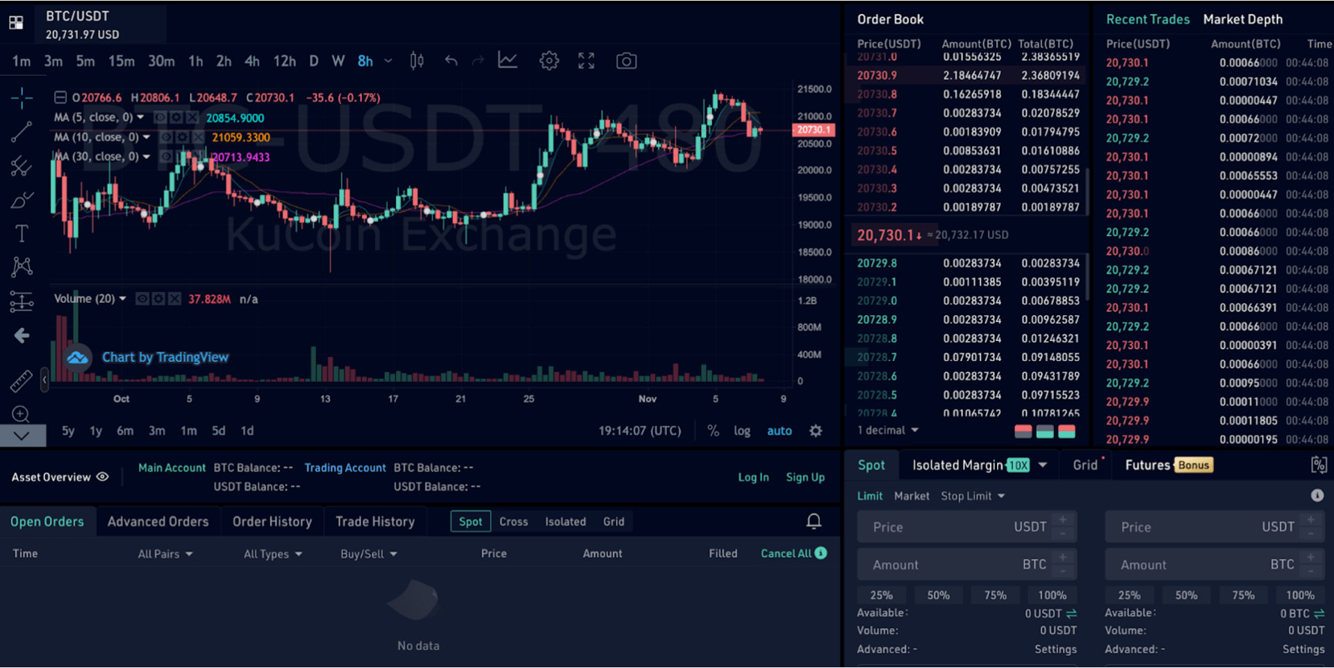Open the order book decimal precision dropdown
Viewport: 1334px width, 668px height.
click(887, 430)
